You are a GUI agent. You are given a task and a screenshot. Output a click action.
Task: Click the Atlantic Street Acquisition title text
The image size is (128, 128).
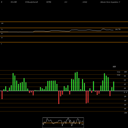click(x=110, y=2)
